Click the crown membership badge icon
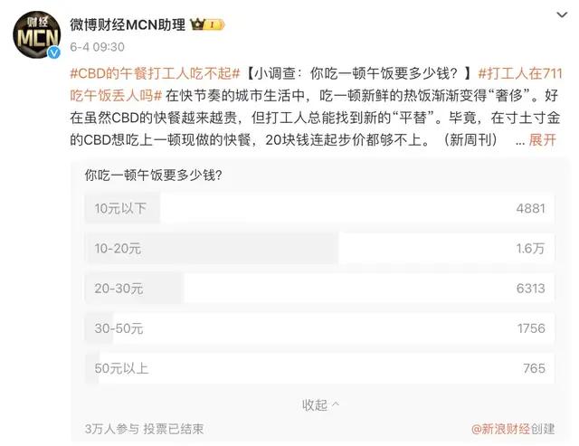Viewport: 579px width, 446px height. (207, 24)
